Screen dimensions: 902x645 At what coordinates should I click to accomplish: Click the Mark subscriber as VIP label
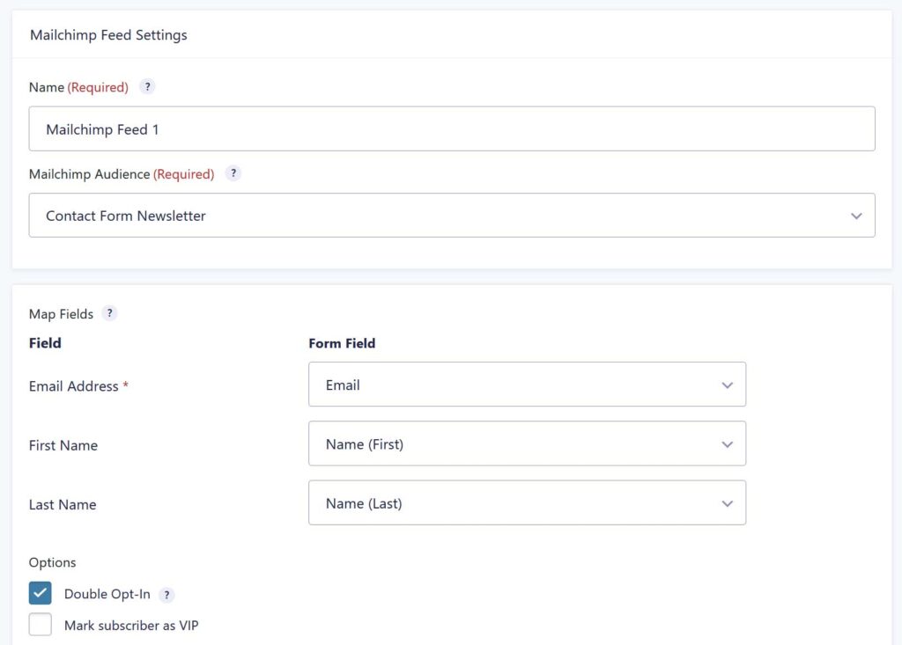coord(130,624)
